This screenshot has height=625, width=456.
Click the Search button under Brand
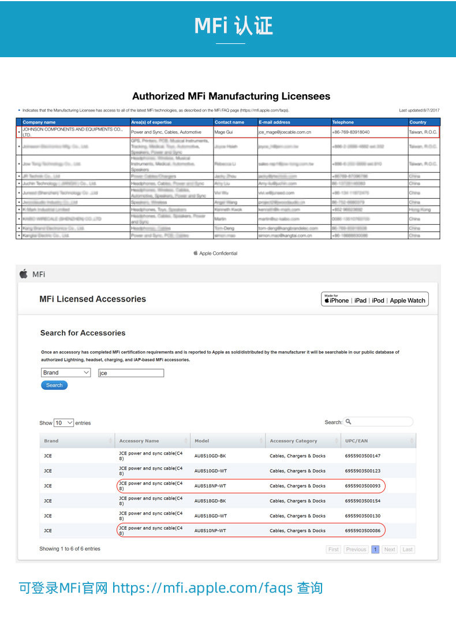pyautogui.click(x=54, y=385)
